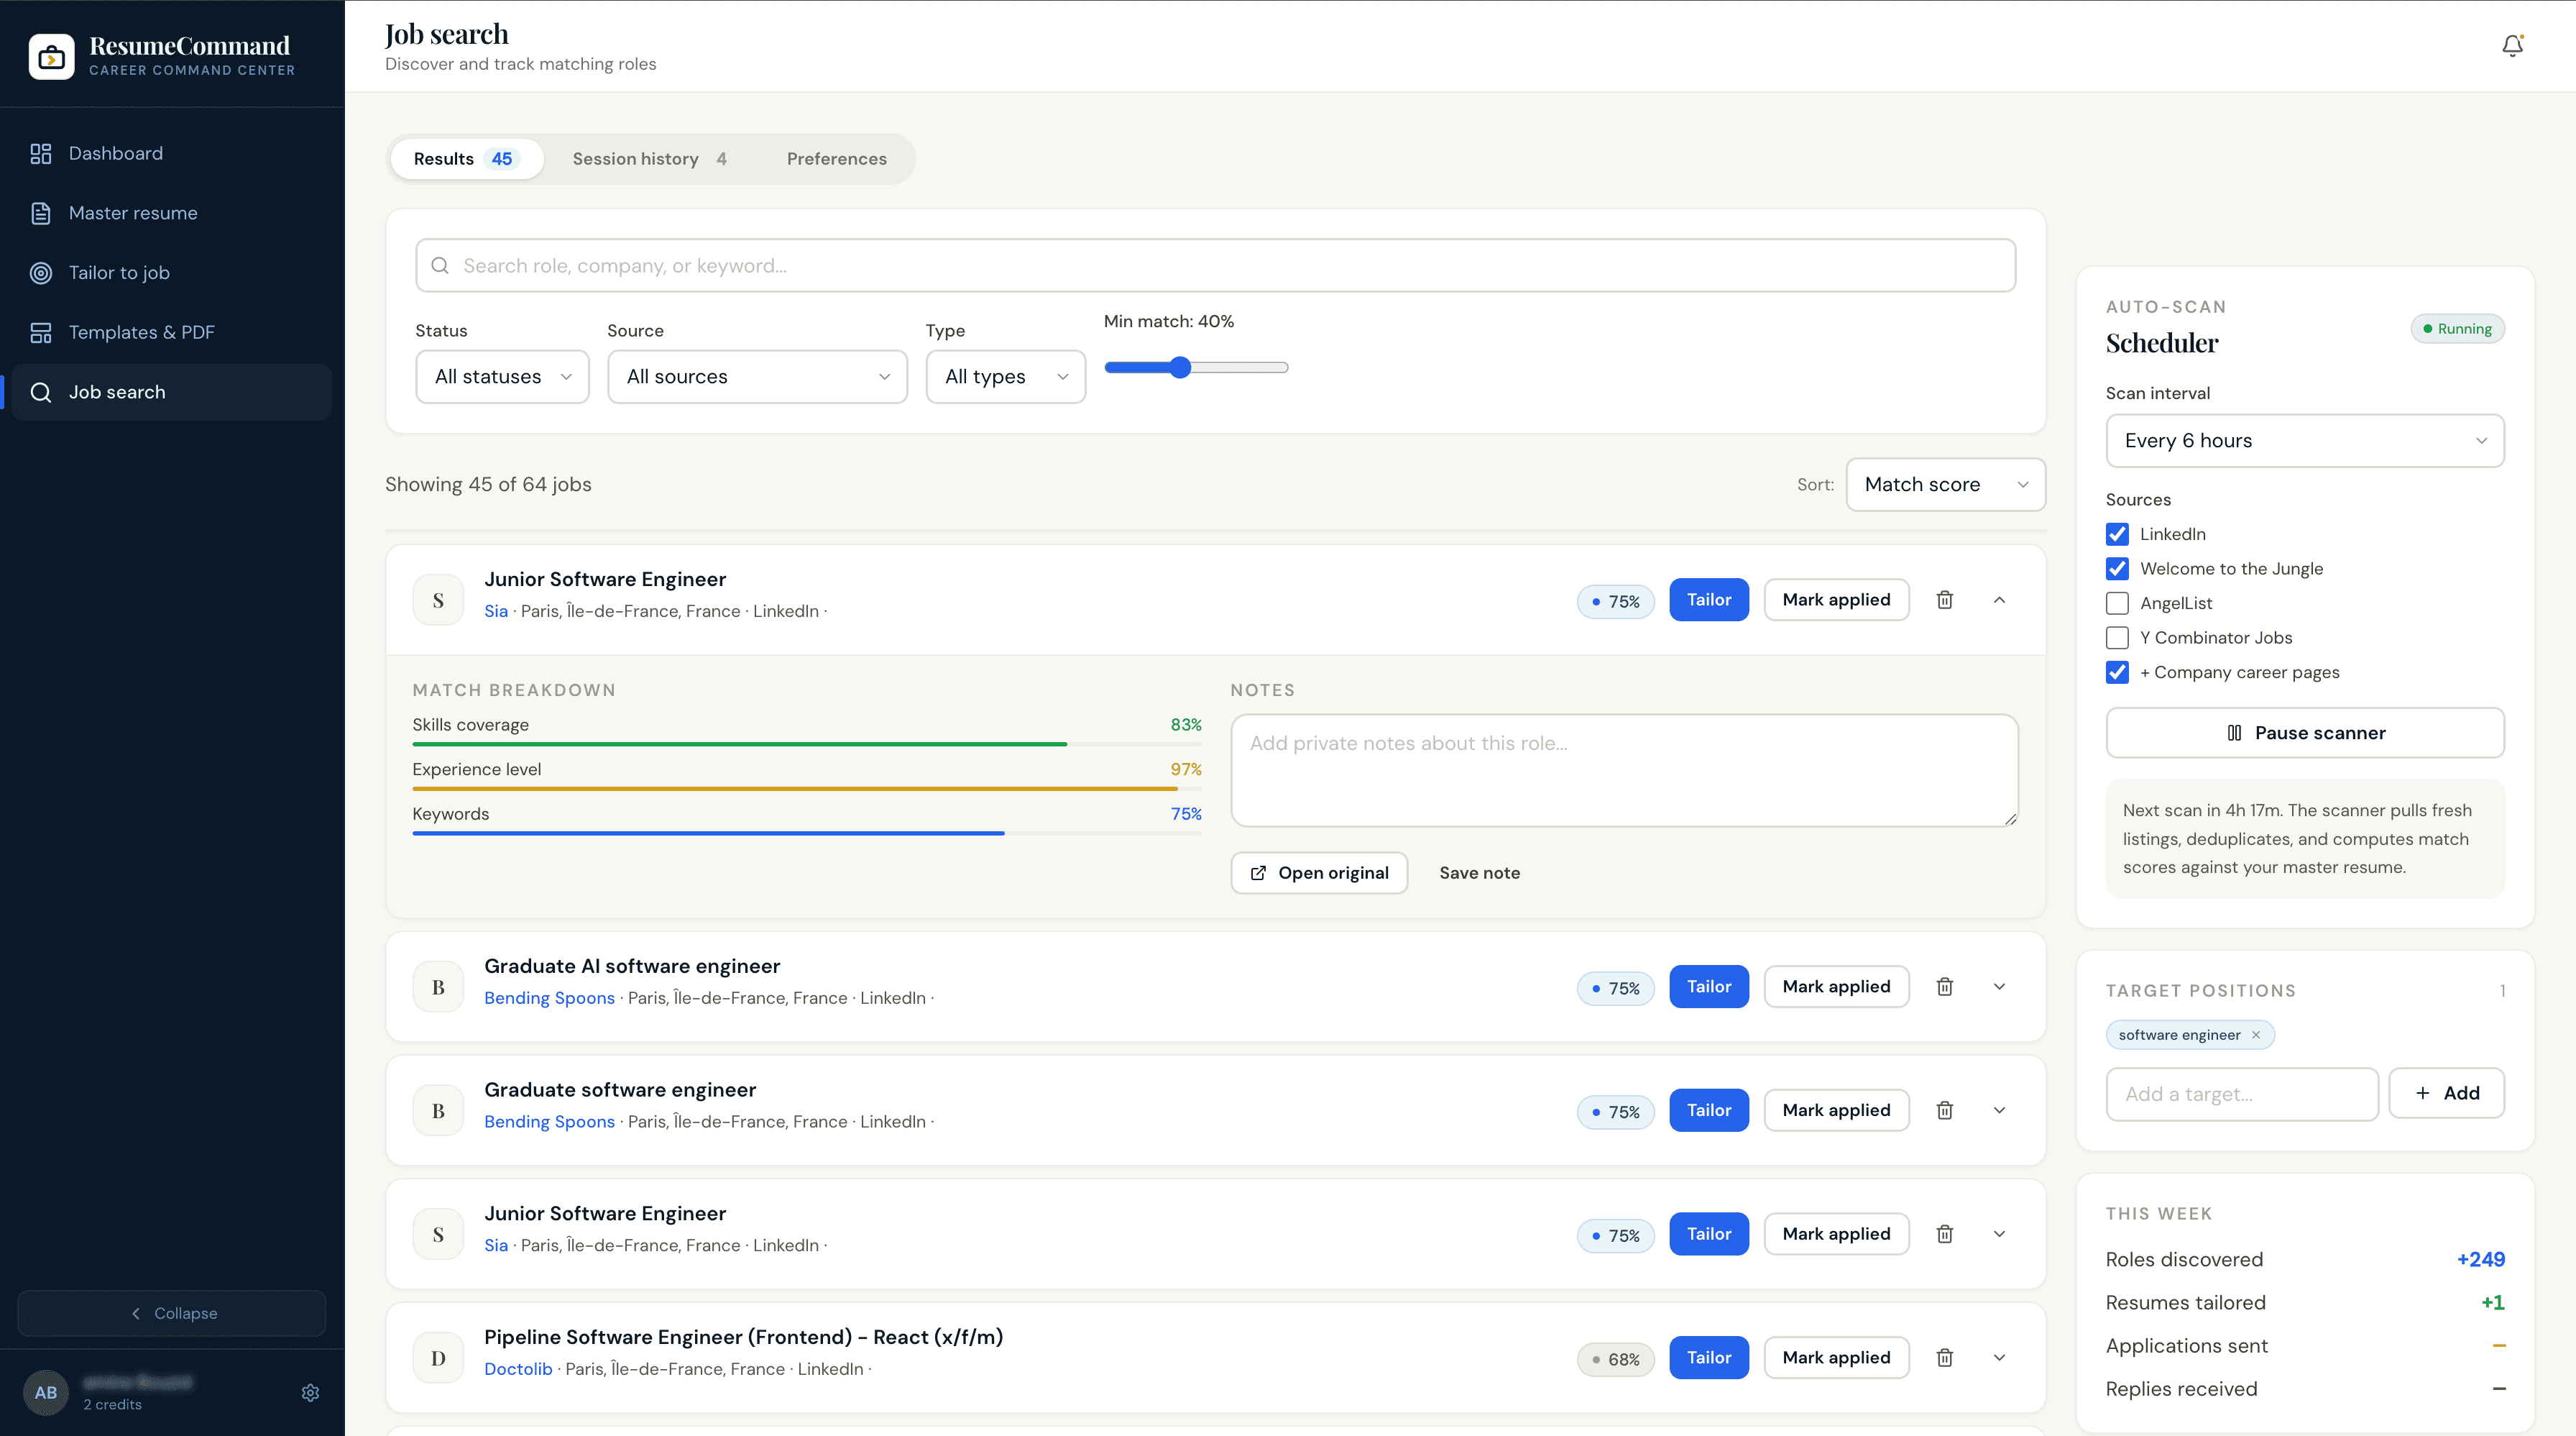Enable the AngelList source checkbox
The image size is (2576, 1436).
2117,603
